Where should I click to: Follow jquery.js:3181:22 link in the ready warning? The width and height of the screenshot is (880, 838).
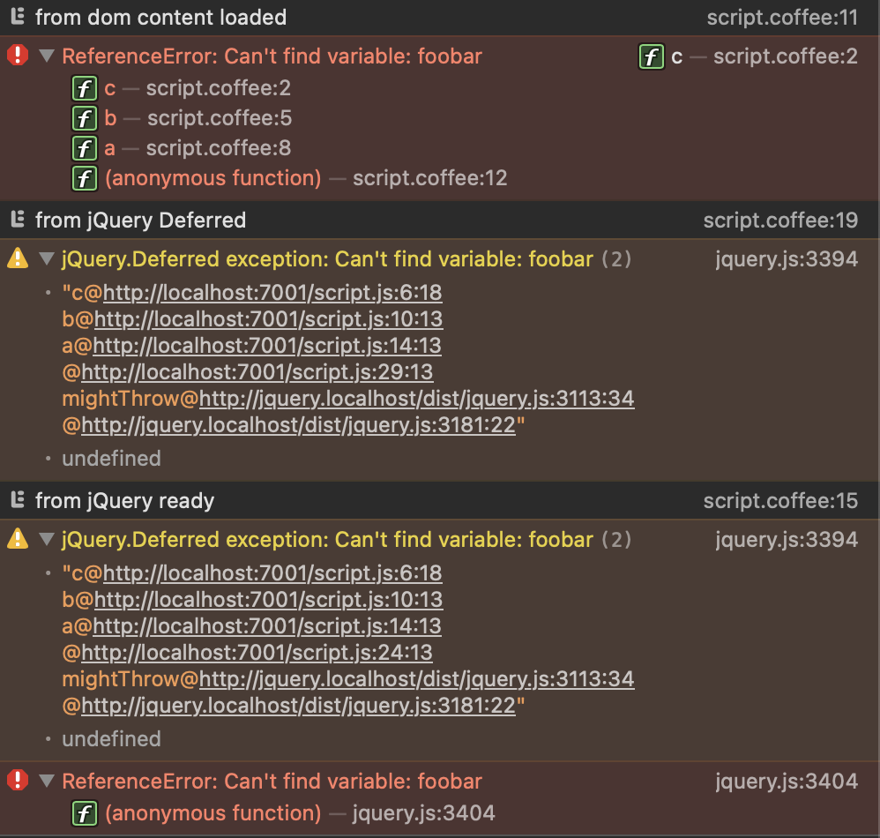point(298,705)
